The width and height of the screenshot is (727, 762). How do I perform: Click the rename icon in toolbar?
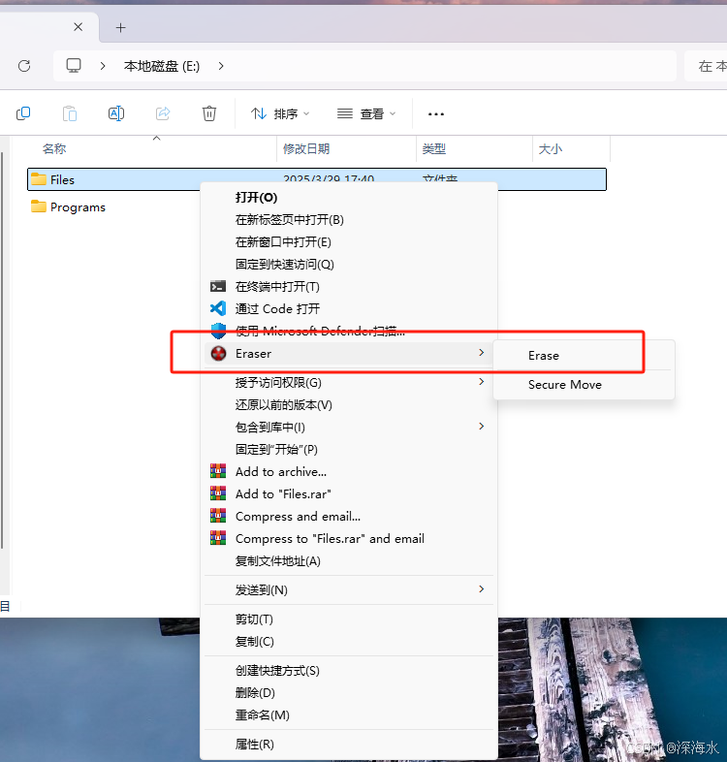116,113
